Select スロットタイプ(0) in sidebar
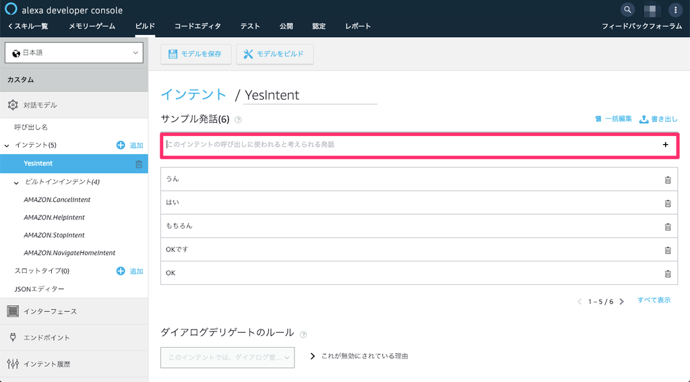Screen dimensions: 690x382 click(42, 271)
